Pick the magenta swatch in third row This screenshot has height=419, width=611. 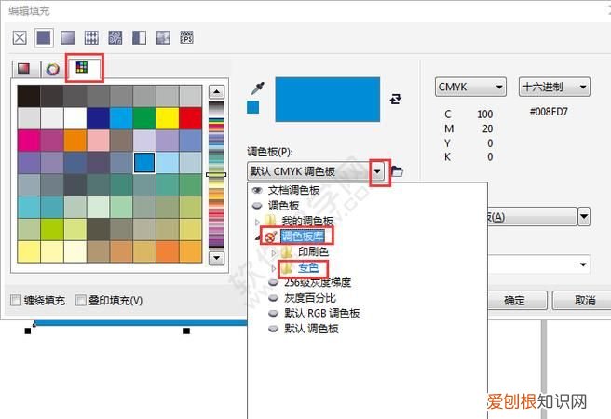29,141
